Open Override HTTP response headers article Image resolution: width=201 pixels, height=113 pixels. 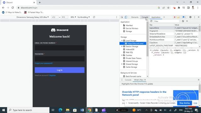tap(144, 93)
